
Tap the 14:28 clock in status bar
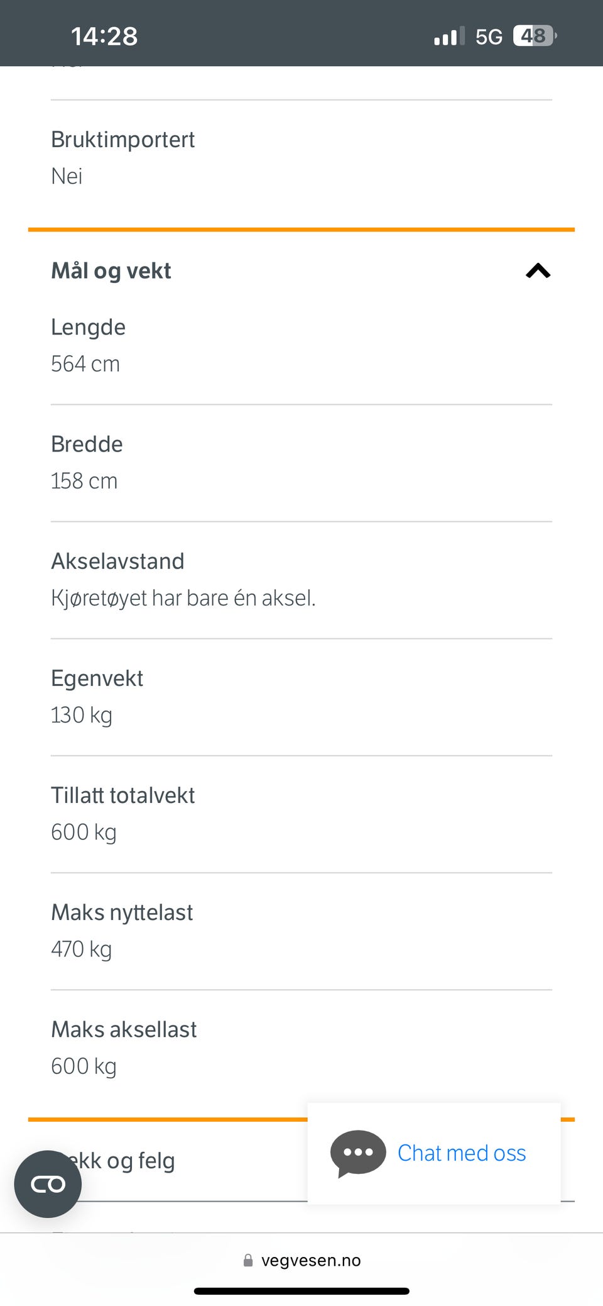click(104, 36)
